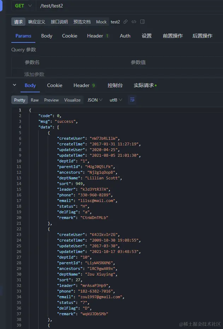Select the Visualize view button
223x329 pixels.
coord(72,100)
